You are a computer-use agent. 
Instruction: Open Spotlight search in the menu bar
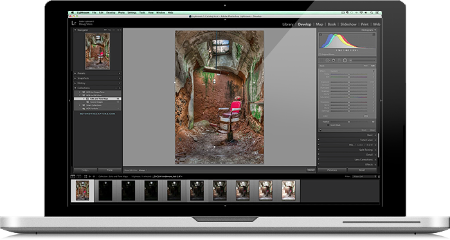click(x=372, y=13)
